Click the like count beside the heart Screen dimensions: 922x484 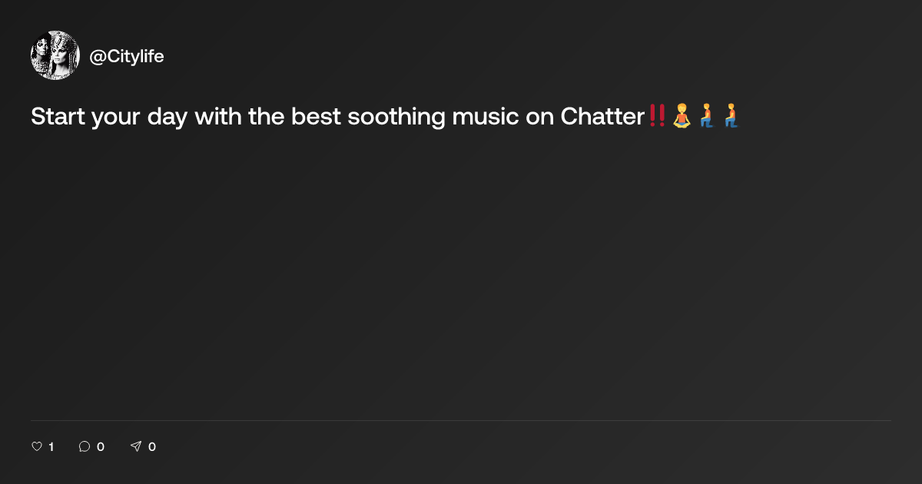[x=51, y=446]
